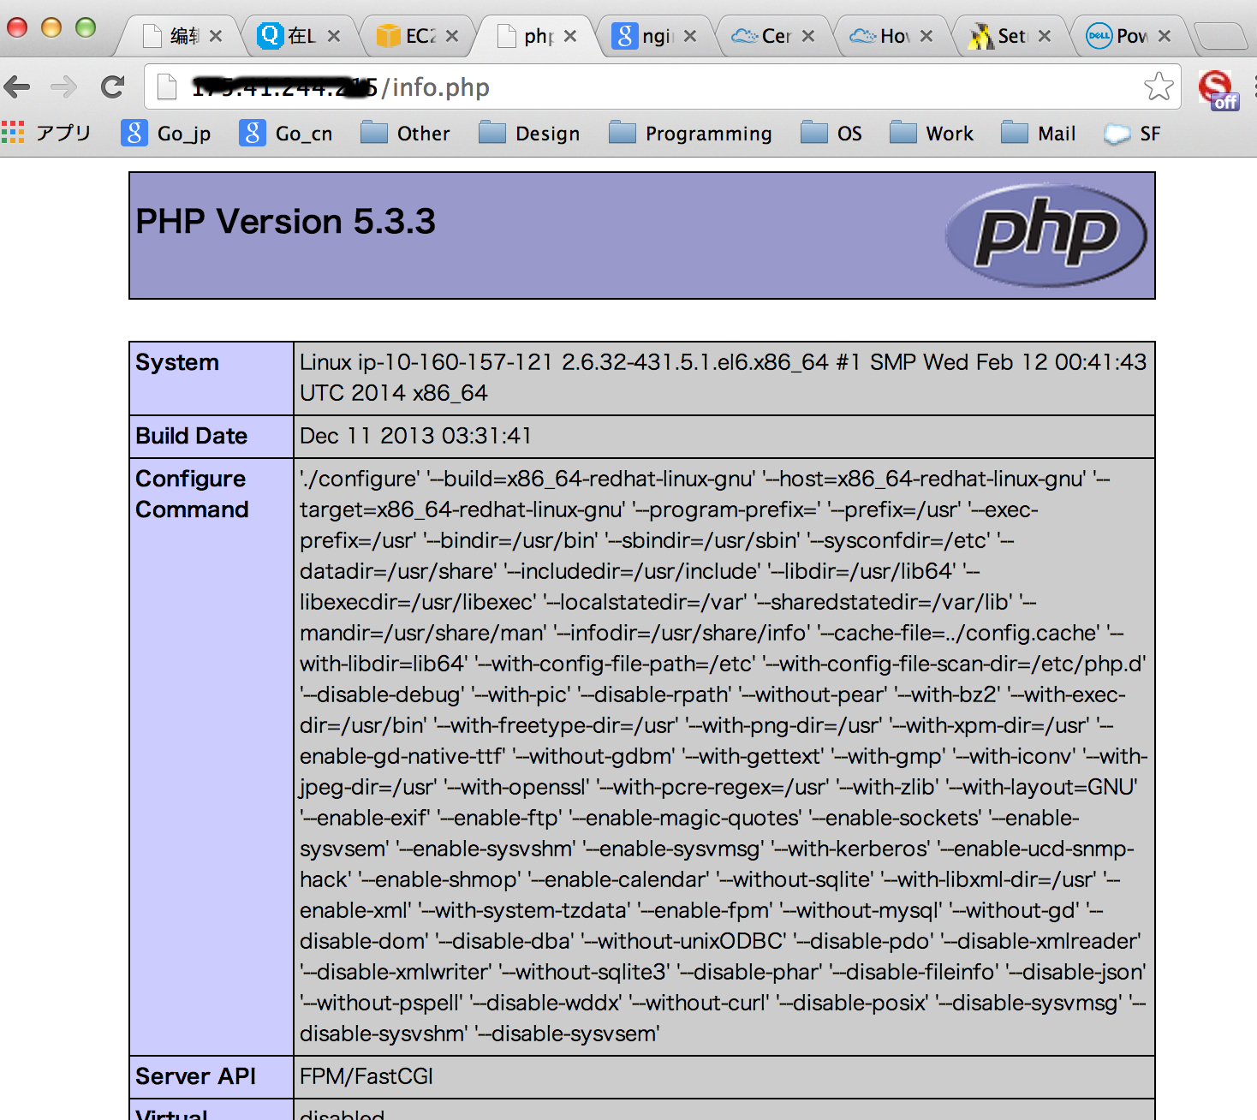This screenshot has width=1257, height=1120.
Task: Open the Go_jp Google bookmark
Action: pyautogui.click(x=166, y=133)
